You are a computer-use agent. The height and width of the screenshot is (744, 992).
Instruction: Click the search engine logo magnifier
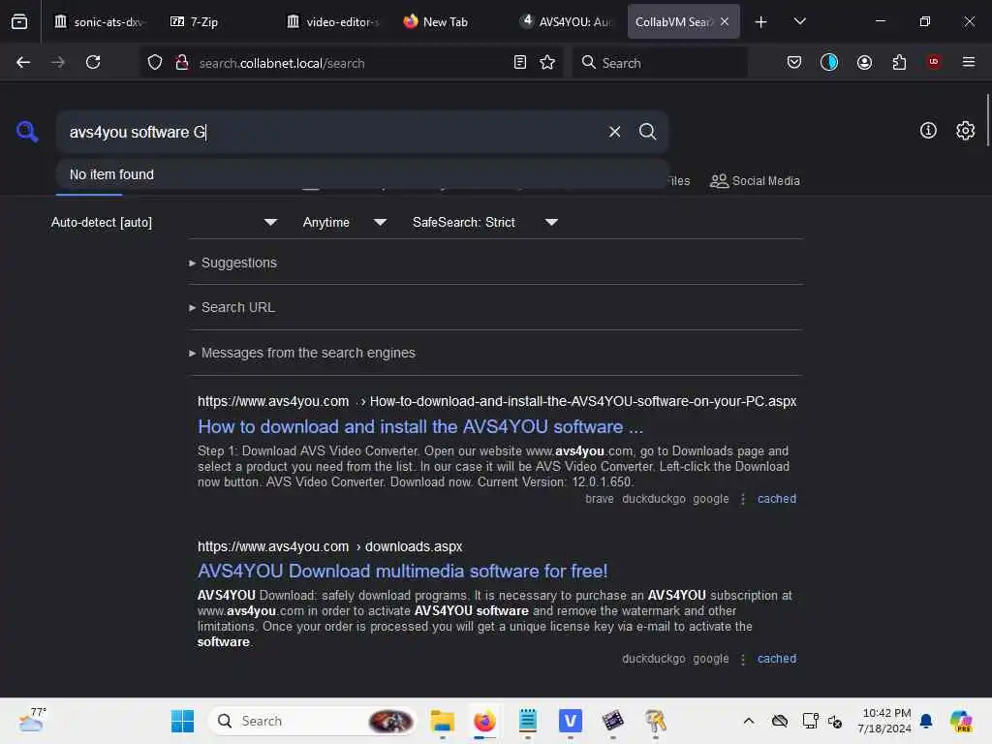(x=27, y=132)
